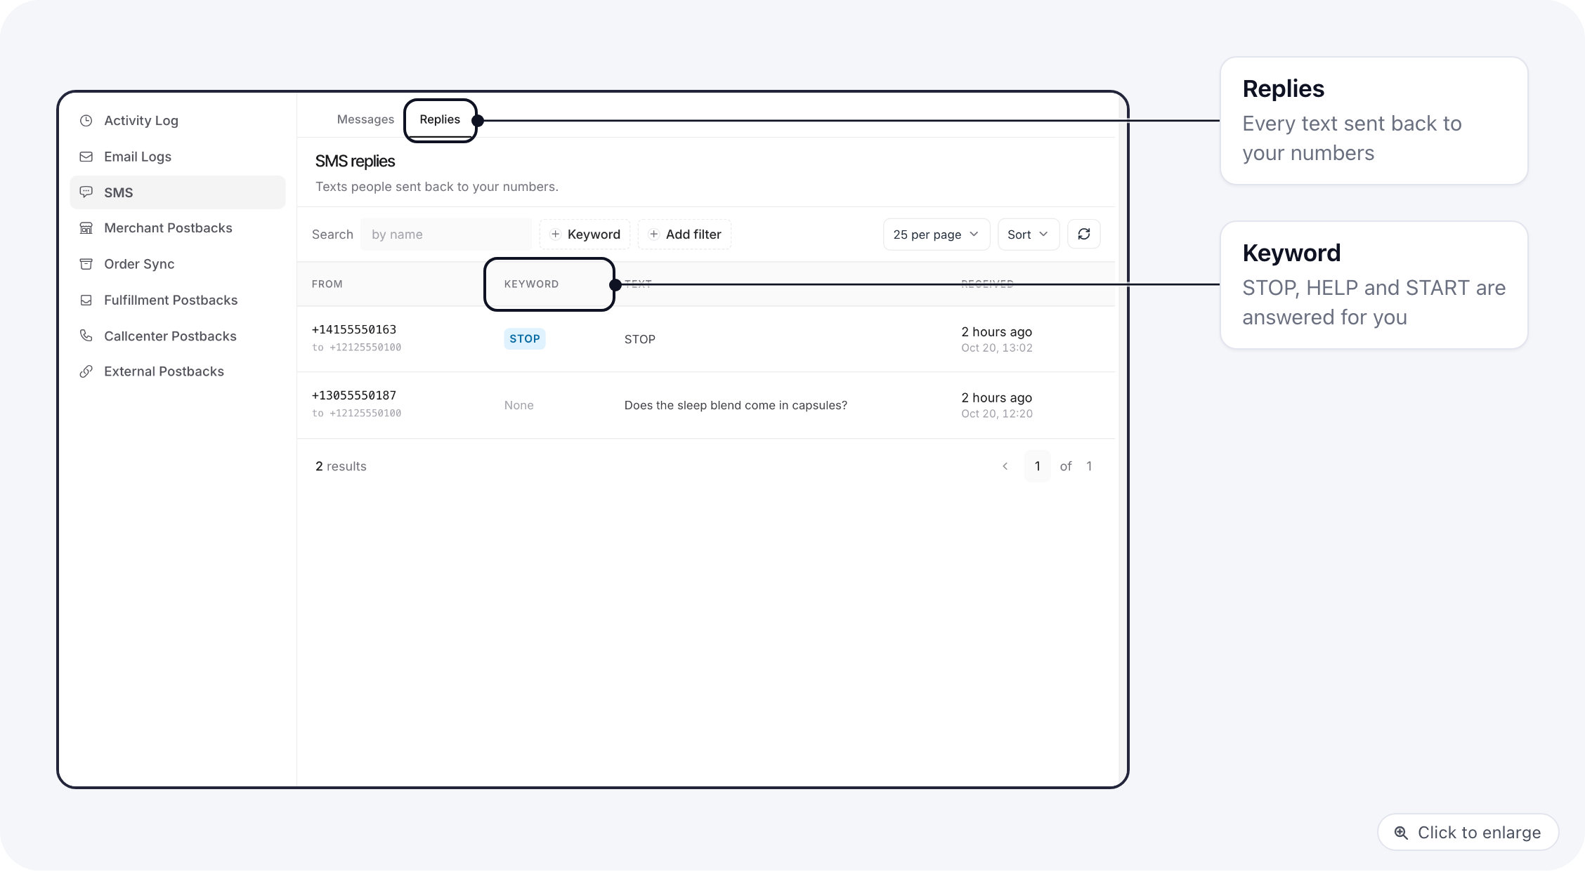The image size is (1585, 872).
Task: Click the Click to enlarge button
Action: pos(1468,833)
